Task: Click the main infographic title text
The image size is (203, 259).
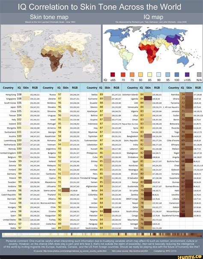Action: point(99,7)
